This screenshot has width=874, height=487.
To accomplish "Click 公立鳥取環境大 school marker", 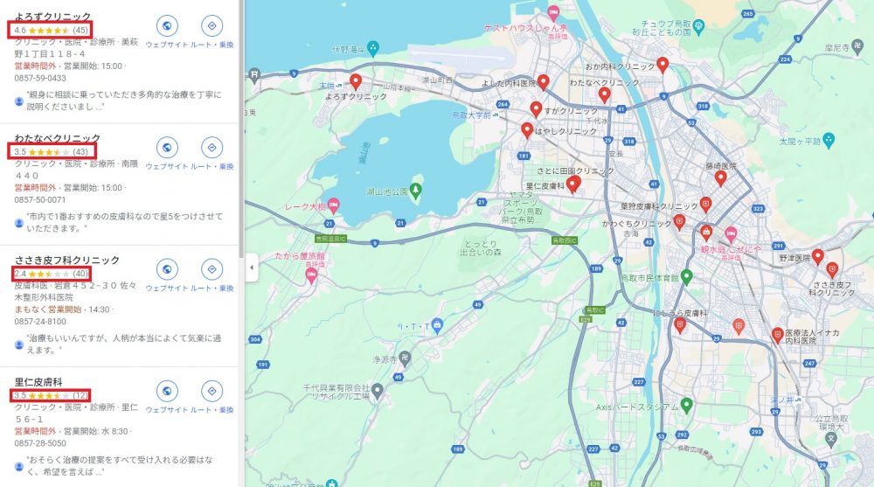I will [831, 439].
